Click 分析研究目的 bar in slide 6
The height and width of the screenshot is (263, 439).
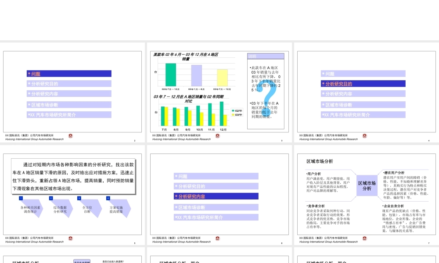216,186
